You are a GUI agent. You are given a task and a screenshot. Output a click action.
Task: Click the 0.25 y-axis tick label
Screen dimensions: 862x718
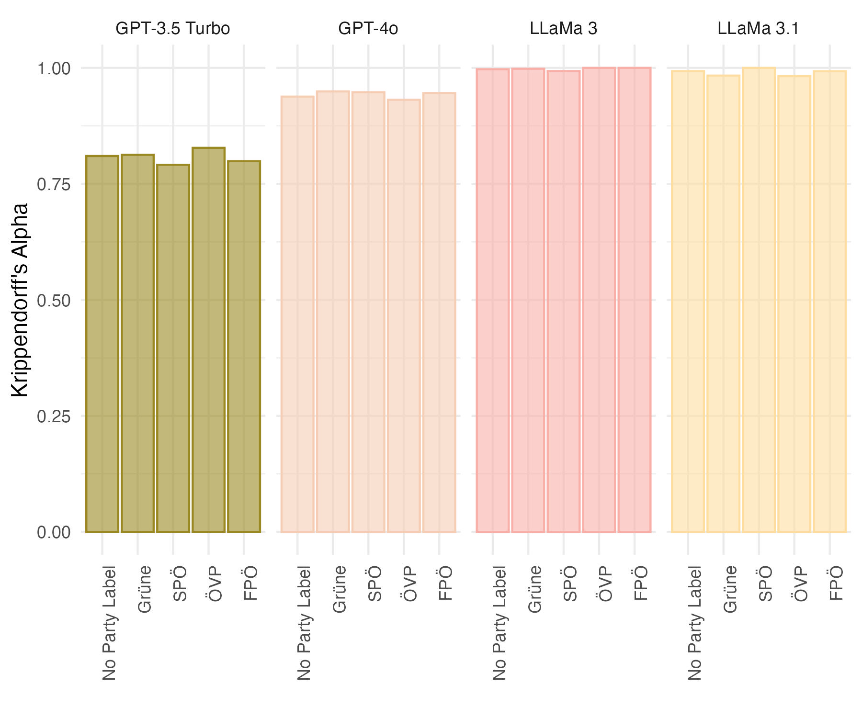(54, 416)
